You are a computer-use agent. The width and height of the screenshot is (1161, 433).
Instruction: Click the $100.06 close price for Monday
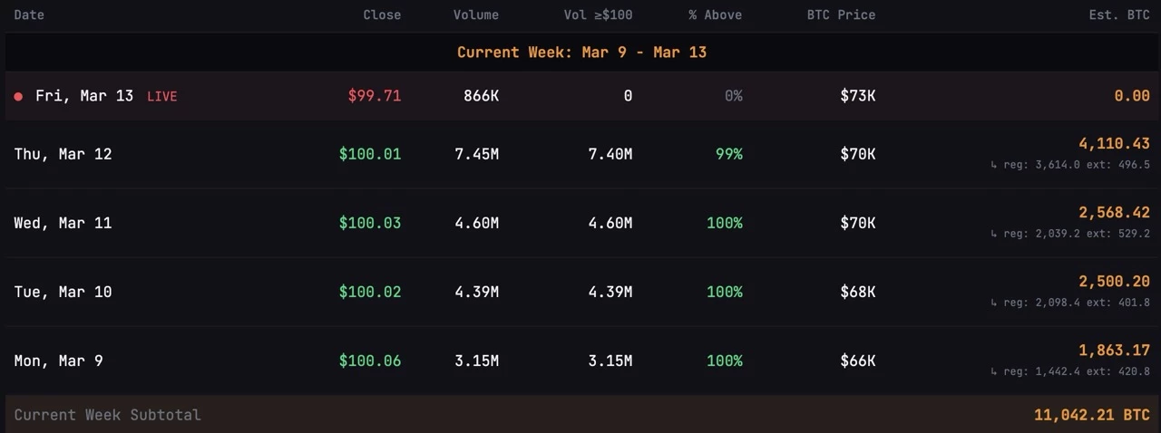pos(369,361)
